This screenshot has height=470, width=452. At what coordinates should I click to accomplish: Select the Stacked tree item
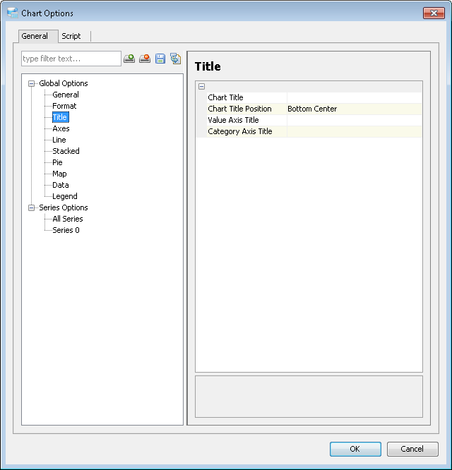[66, 151]
